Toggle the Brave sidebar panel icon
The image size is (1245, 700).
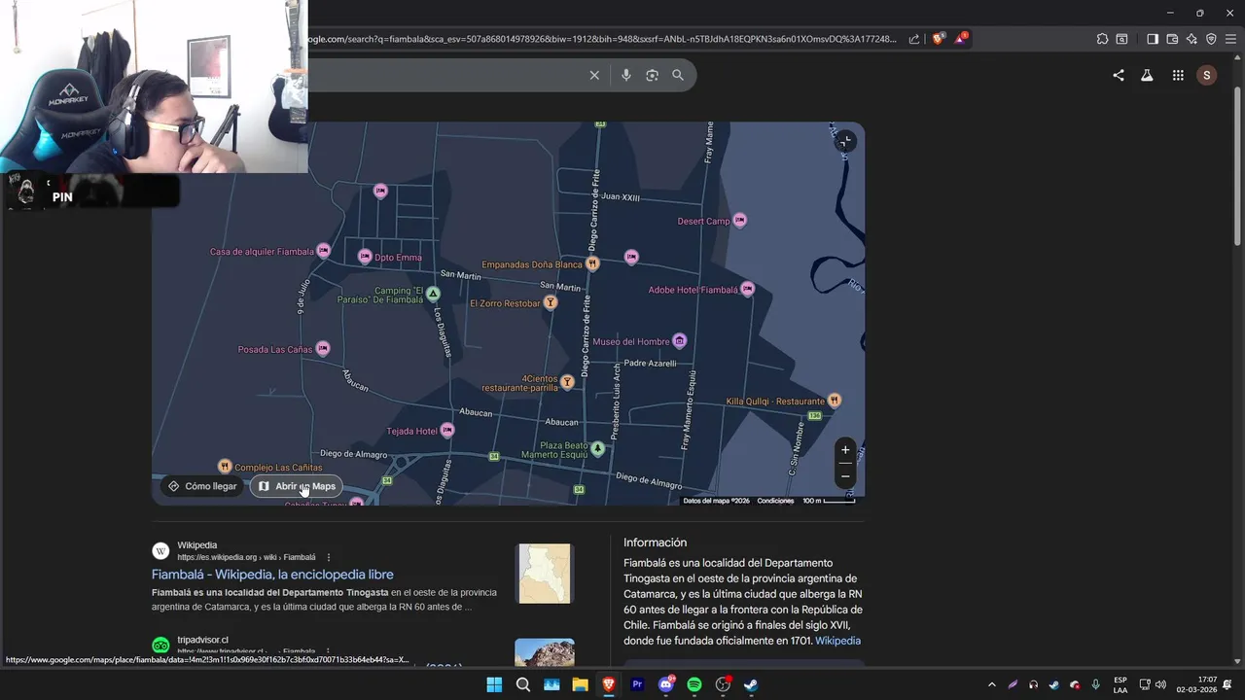(x=1153, y=39)
